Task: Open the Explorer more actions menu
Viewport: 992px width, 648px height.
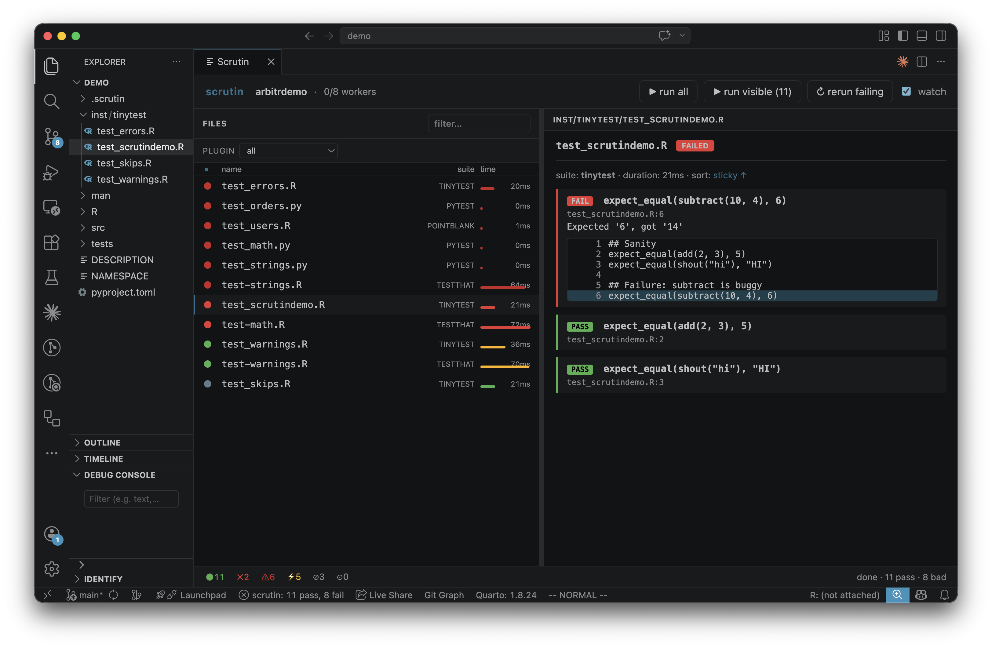Action: [x=176, y=61]
